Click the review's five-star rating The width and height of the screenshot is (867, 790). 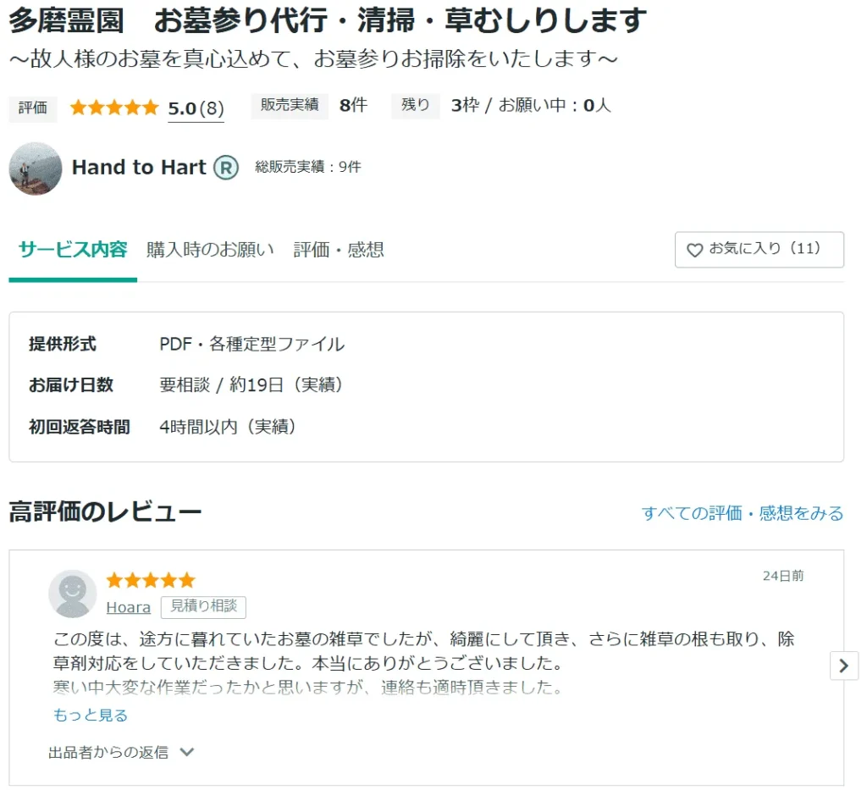(x=150, y=581)
